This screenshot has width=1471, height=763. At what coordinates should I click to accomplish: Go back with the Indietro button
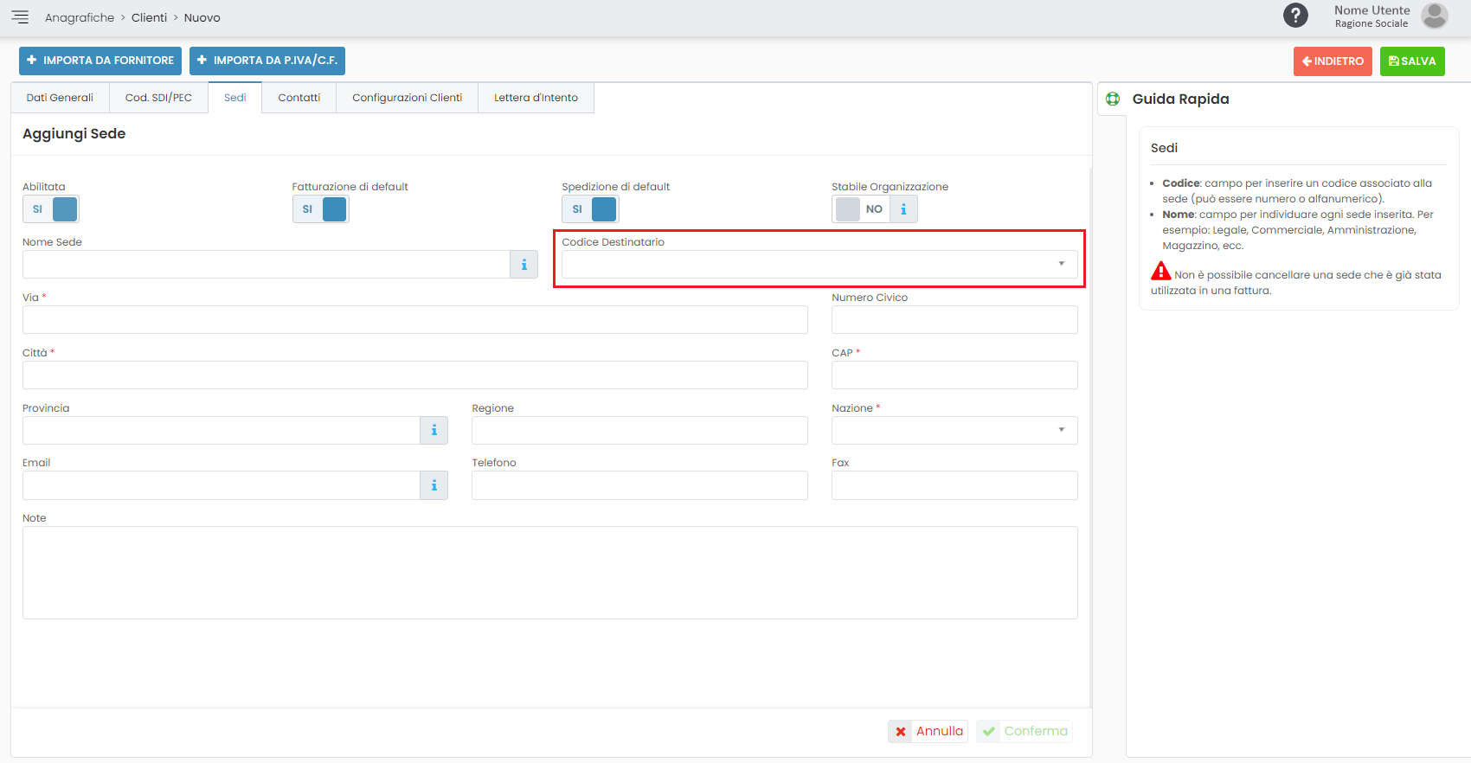[x=1333, y=61]
